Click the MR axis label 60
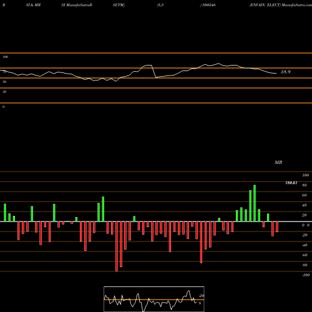Screen dimensions: 312x312 (x=304, y=195)
